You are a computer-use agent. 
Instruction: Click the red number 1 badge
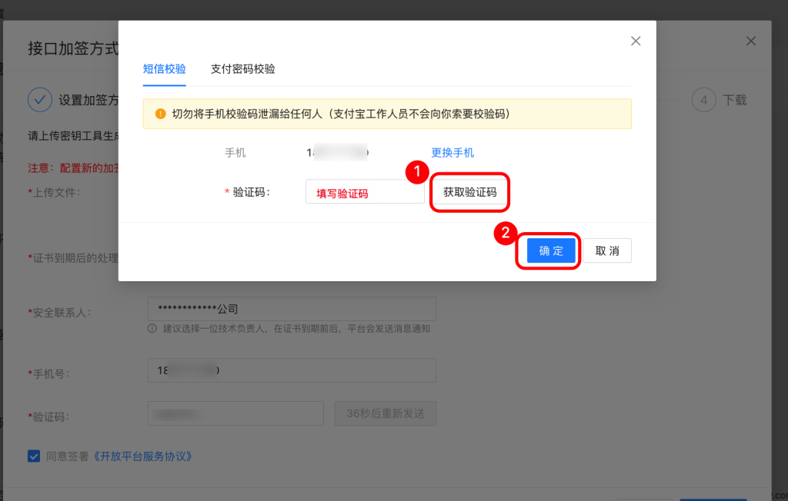[x=416, y=174]
